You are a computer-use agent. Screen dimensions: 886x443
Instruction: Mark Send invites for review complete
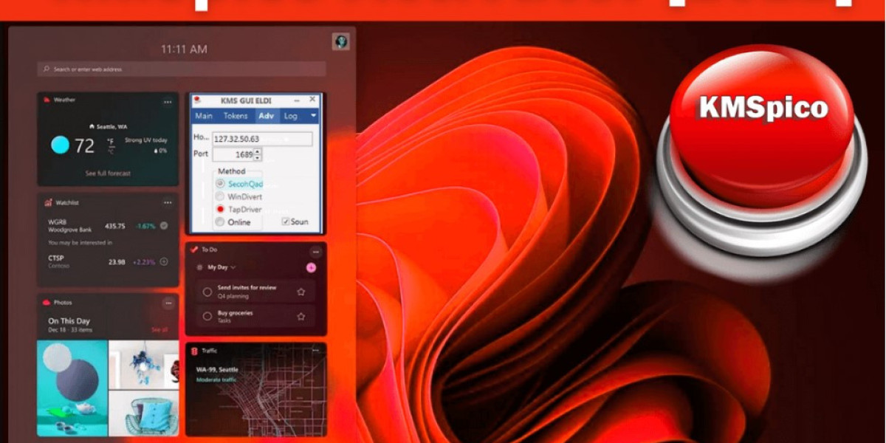(x=207, y=292)
